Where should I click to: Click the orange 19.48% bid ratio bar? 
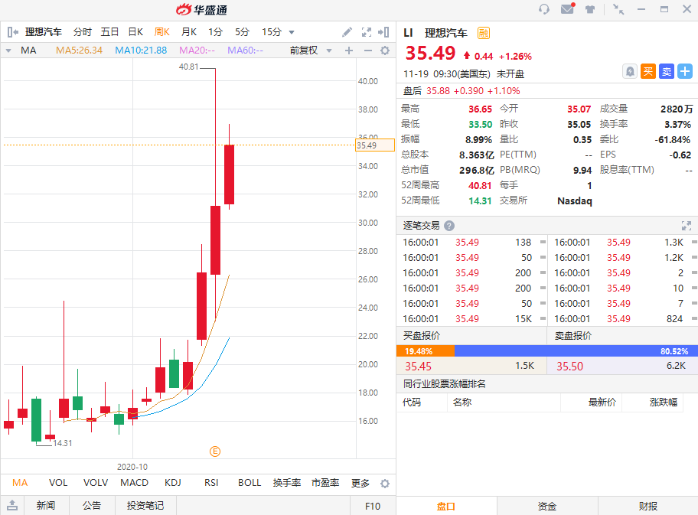[425, 351]
